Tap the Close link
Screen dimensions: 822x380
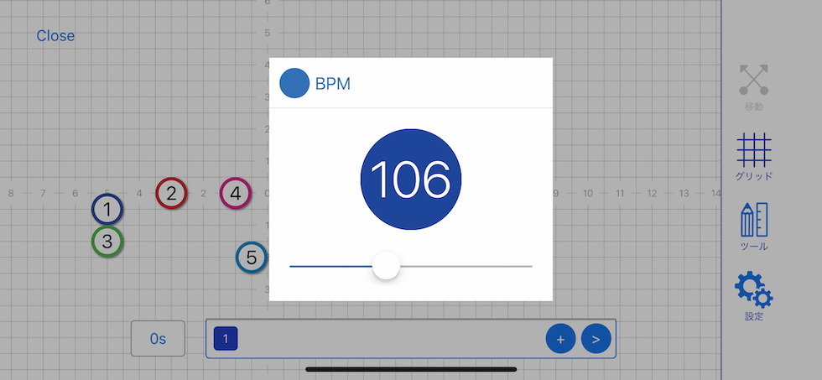(55, 36)
